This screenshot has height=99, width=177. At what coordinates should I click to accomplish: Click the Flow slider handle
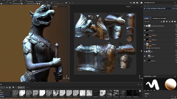tap(22, 4)
